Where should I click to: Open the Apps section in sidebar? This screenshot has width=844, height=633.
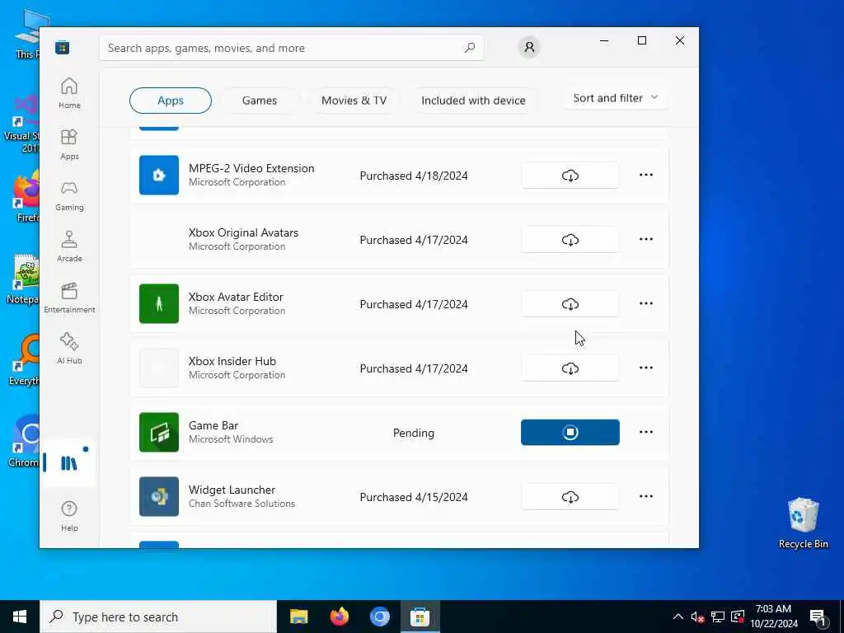pos(69,144)
